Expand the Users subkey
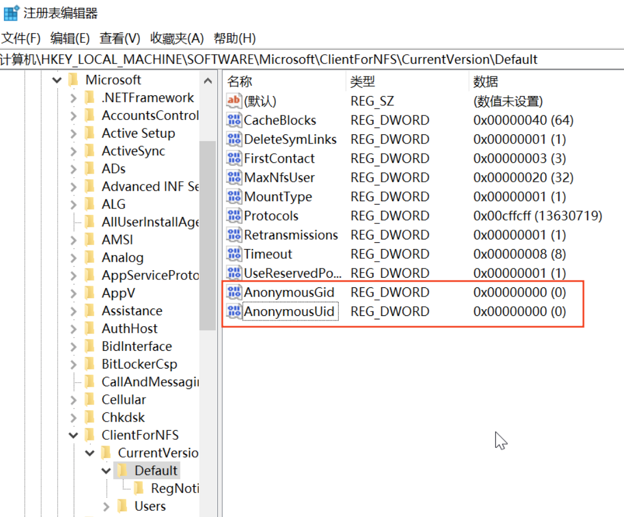The height and width of the screenshot is (517, 624). coord(106,506)
